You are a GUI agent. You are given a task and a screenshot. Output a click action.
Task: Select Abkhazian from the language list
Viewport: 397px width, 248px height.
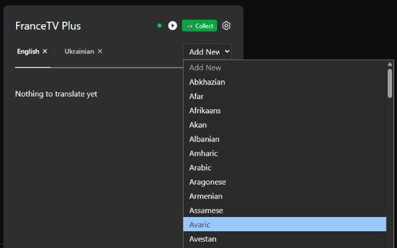(285, 82)
